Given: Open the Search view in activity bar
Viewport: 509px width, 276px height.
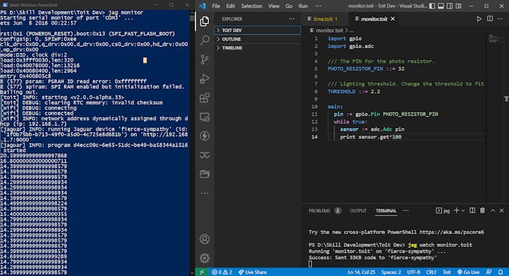Looking at the screenshot, I should 204,41.
